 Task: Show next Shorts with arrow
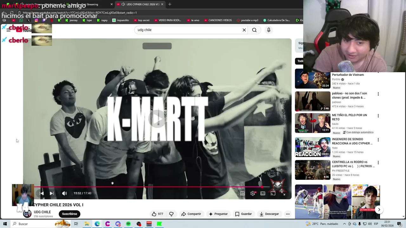(x=379, y=210)
